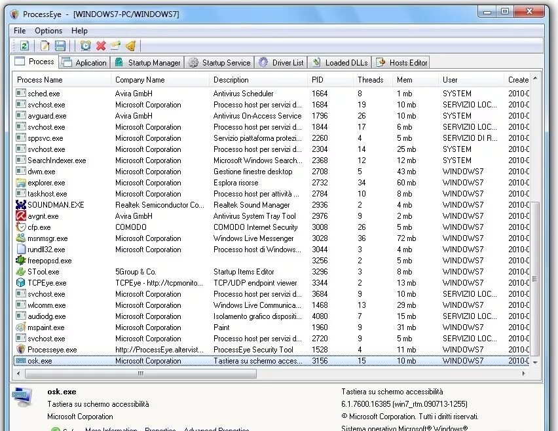Screen dimensions: 558x431
Task: Click the '72 mb' memory cell
Action: tap(407, 238)
